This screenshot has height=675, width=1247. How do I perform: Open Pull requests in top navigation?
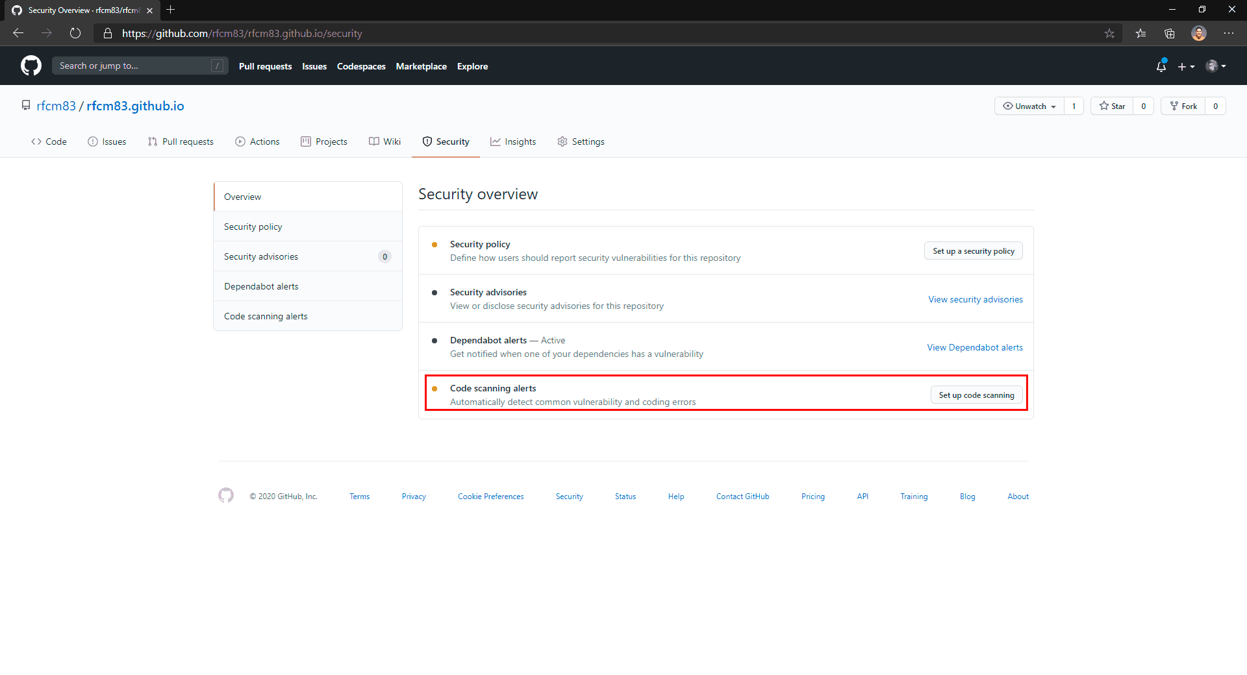265,66
